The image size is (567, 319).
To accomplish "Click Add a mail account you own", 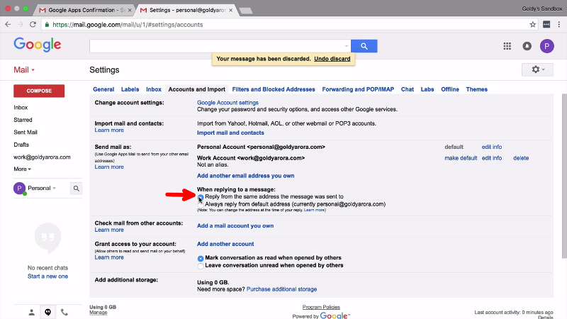I will point(235,225).
